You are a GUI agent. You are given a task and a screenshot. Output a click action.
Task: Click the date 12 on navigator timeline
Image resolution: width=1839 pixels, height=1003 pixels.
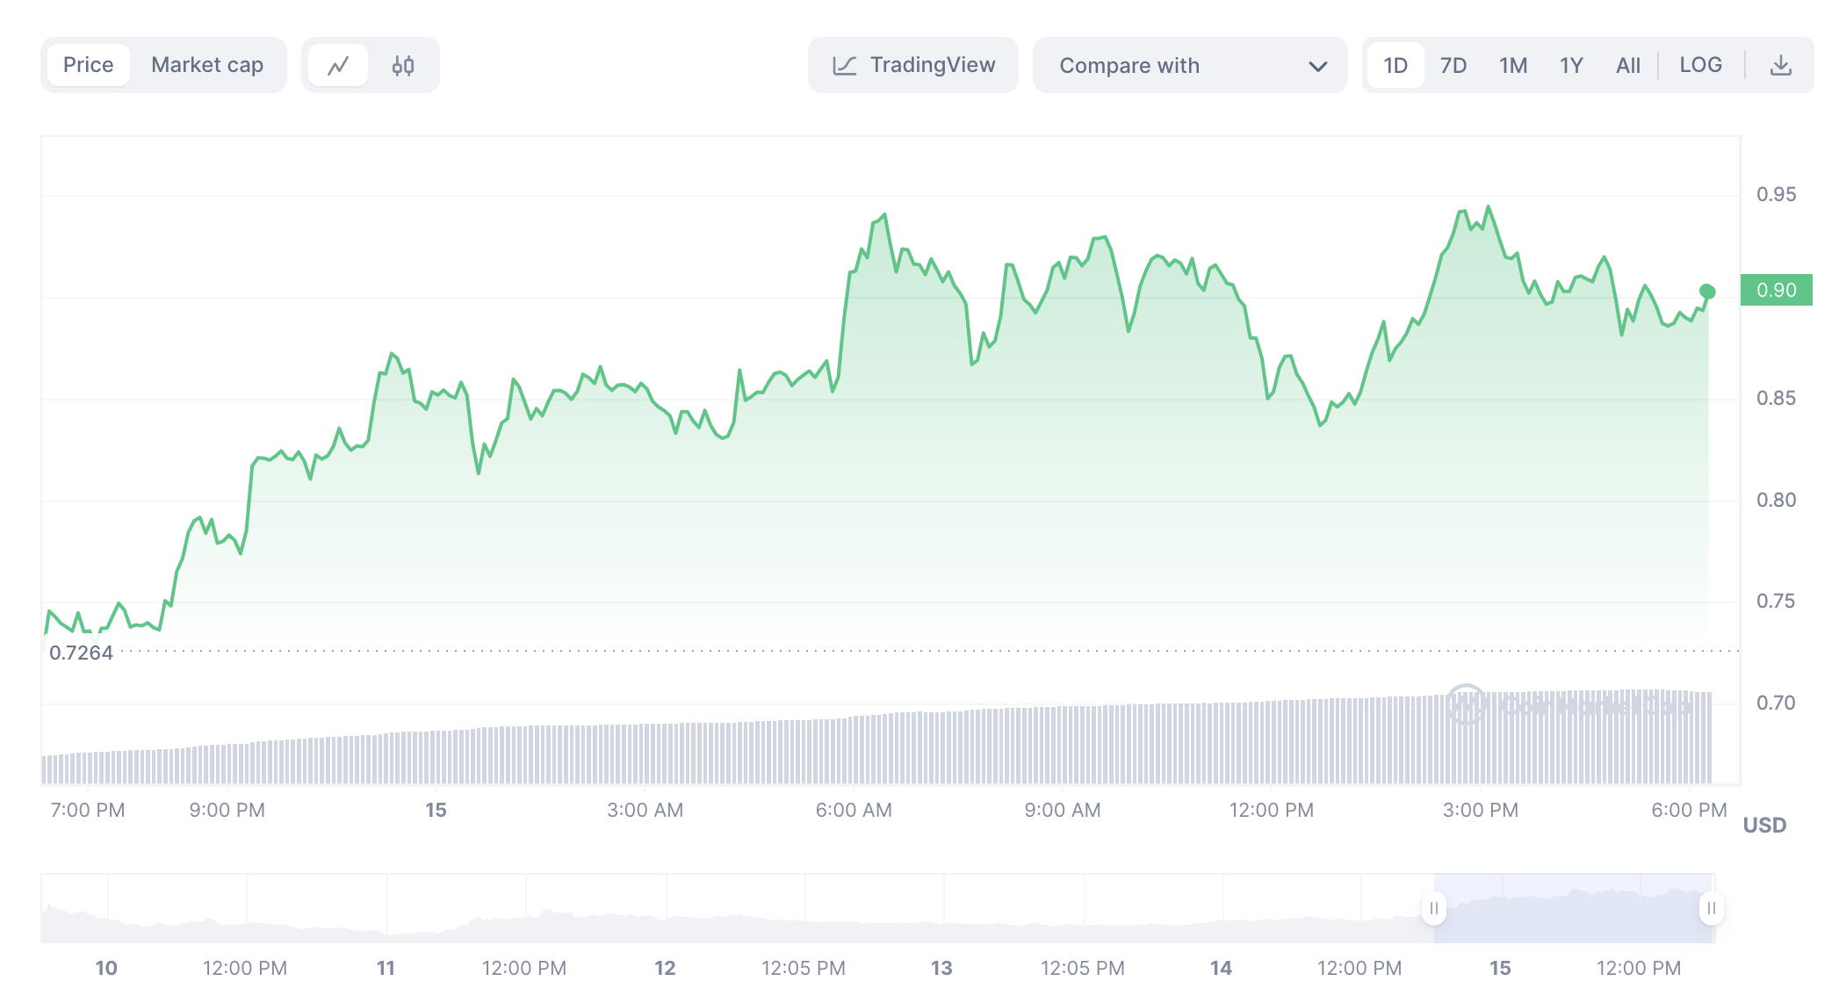(x=665, y=968)
